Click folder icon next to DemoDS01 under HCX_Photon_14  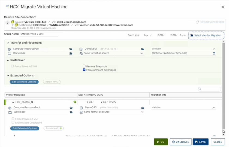pos(142,108)
